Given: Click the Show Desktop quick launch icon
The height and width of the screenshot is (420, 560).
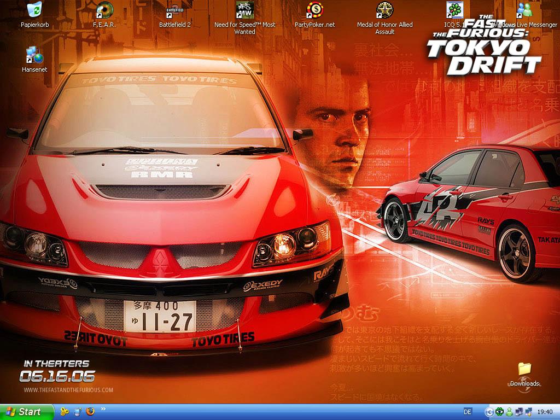Looking at the screenshot, I should (78, 412).
